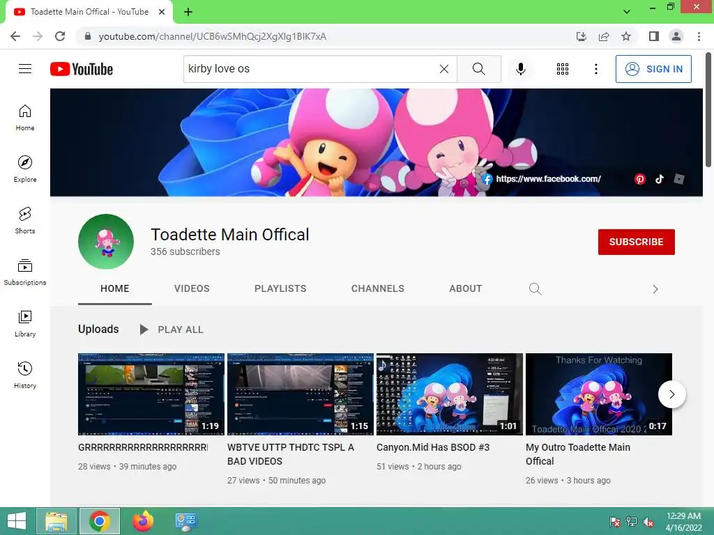Click the muted volume tray icon
The width and height of the screenshot is (714, 535).
click(x=648, y=522)
